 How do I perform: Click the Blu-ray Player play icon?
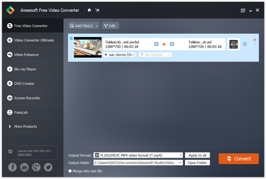point(10,69)
